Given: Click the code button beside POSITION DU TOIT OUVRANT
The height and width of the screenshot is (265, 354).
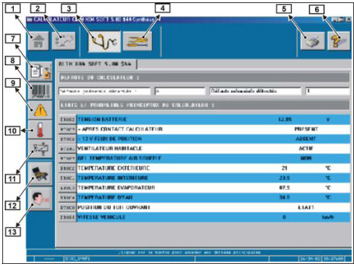Looking at the screenshot, I should tap(67, 208).
